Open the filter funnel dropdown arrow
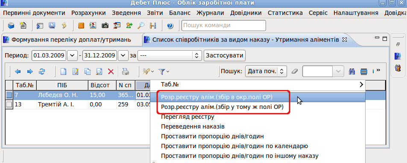This screenshot has height=163, width=407. click(x=168, y=71)
